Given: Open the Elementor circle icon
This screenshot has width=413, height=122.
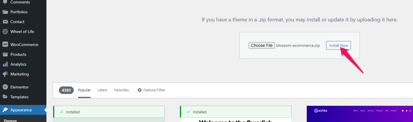Looking at the screenshot, I should point(5,87).
